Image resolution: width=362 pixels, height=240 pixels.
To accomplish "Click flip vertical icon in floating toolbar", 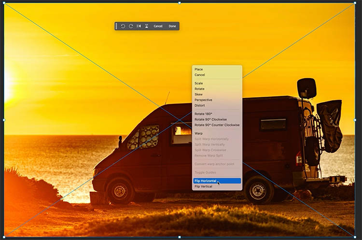I will point(147,26).
